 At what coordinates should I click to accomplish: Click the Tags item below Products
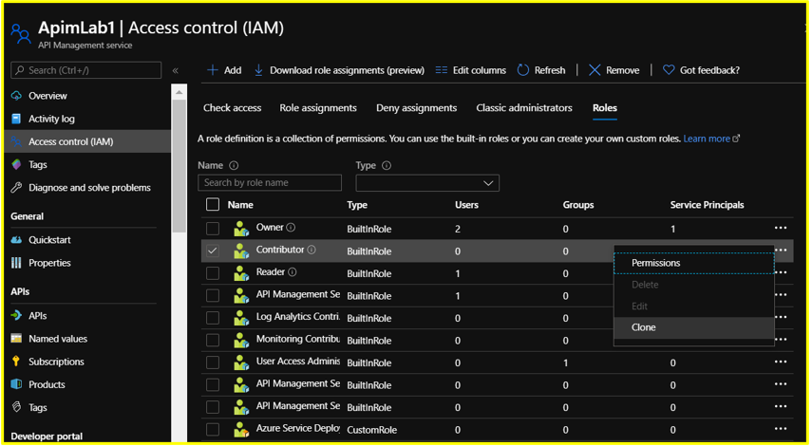(38, 407)
